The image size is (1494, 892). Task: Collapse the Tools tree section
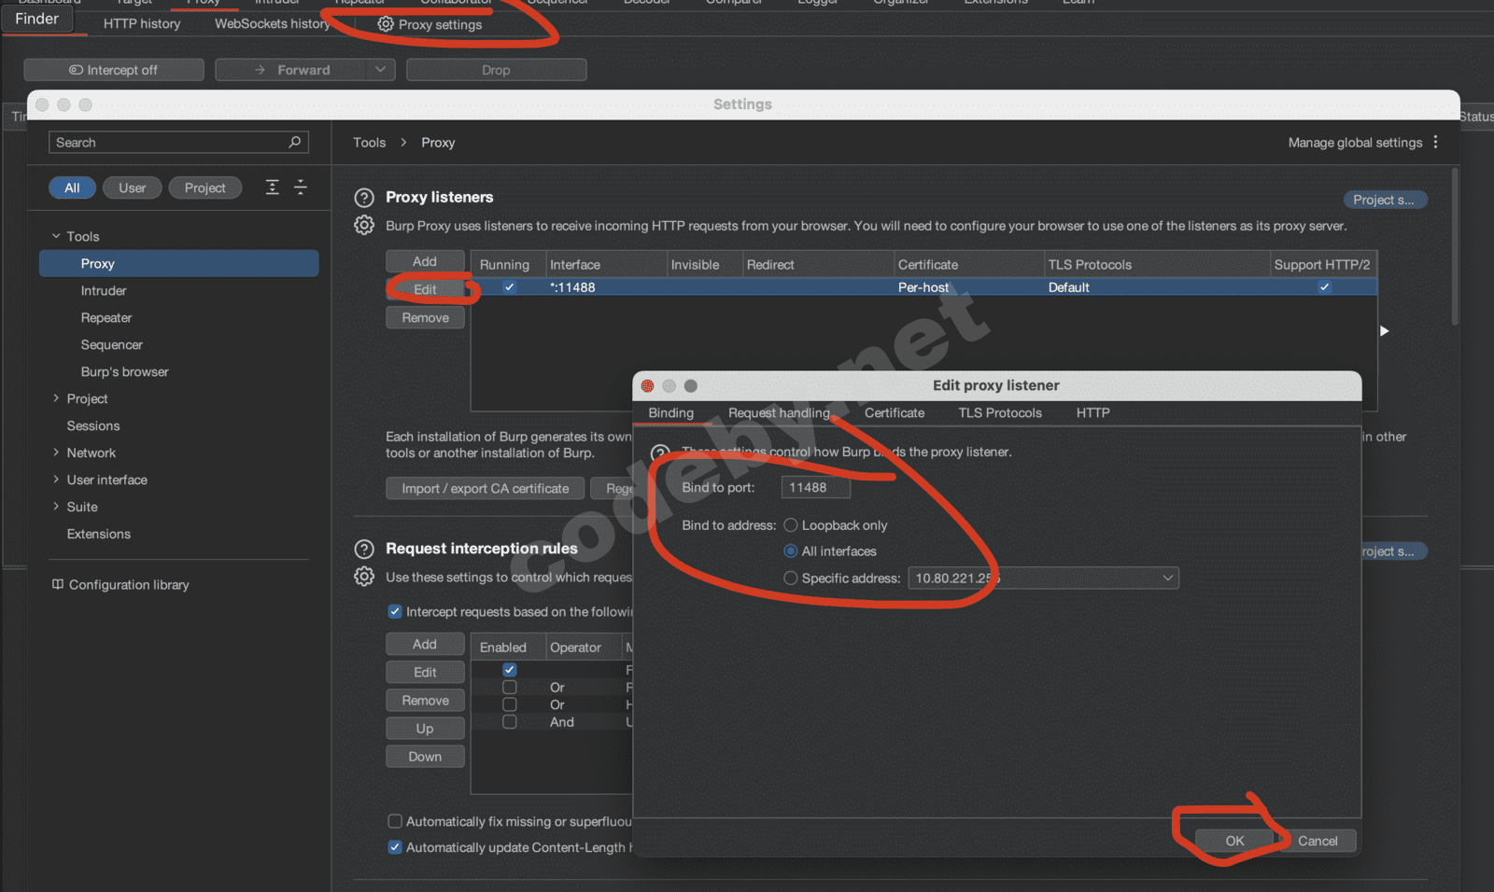click(x=56, y=236)
